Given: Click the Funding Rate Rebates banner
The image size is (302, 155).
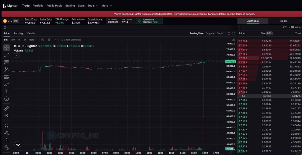Looking at the screenshot, I should pos(149,21).
